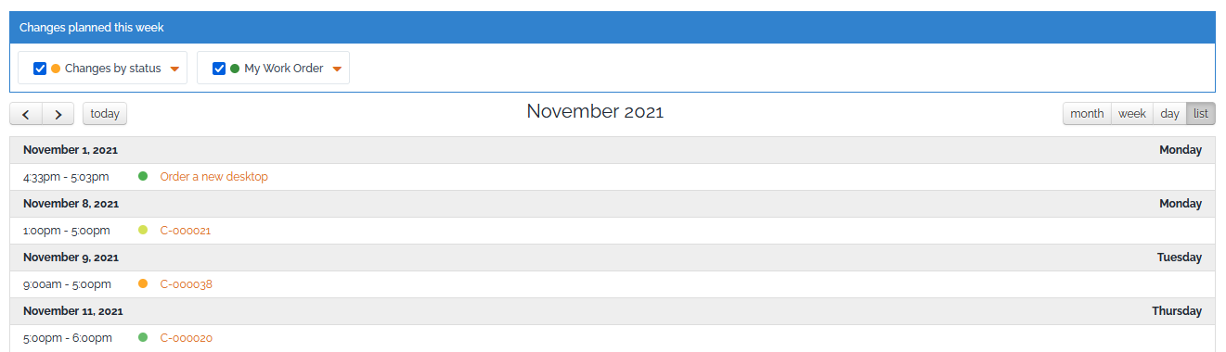This screenshot has width=1226, height=352.
Task: Jump to today
Action: 105,114
